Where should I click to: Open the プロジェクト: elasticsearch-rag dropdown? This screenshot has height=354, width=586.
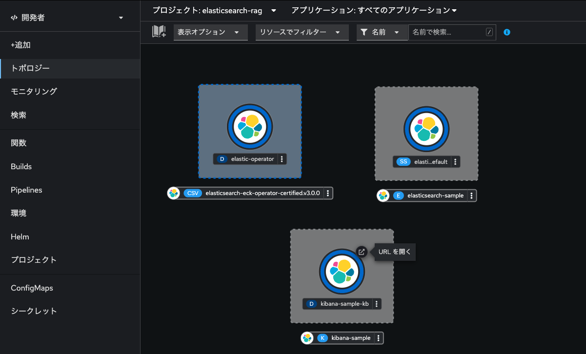(214, 10)
